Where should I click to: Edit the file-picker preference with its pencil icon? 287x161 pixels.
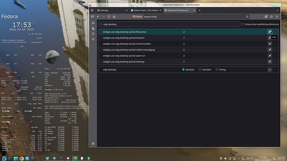coord(270,32)
